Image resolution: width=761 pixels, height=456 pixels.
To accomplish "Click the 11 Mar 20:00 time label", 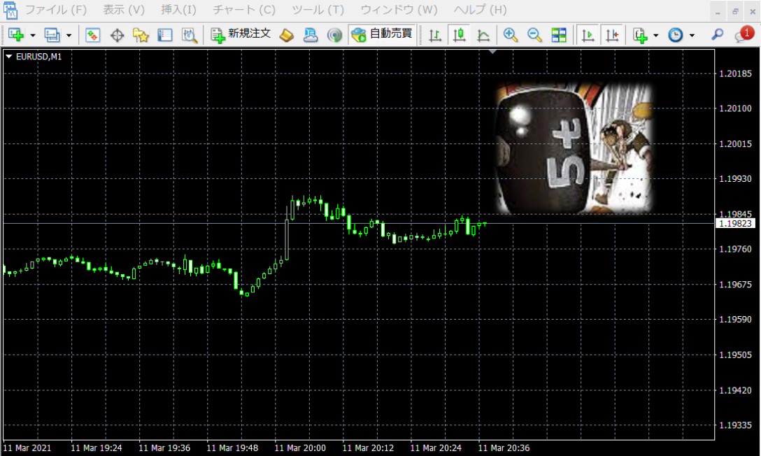I will coord(301,448).
